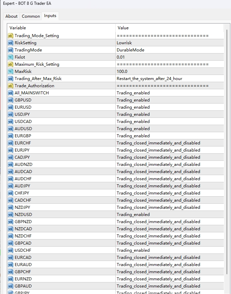Click the Trade_Authorization string icon
Viewport: 231px width, 294px height.
[x=10, y=86]
